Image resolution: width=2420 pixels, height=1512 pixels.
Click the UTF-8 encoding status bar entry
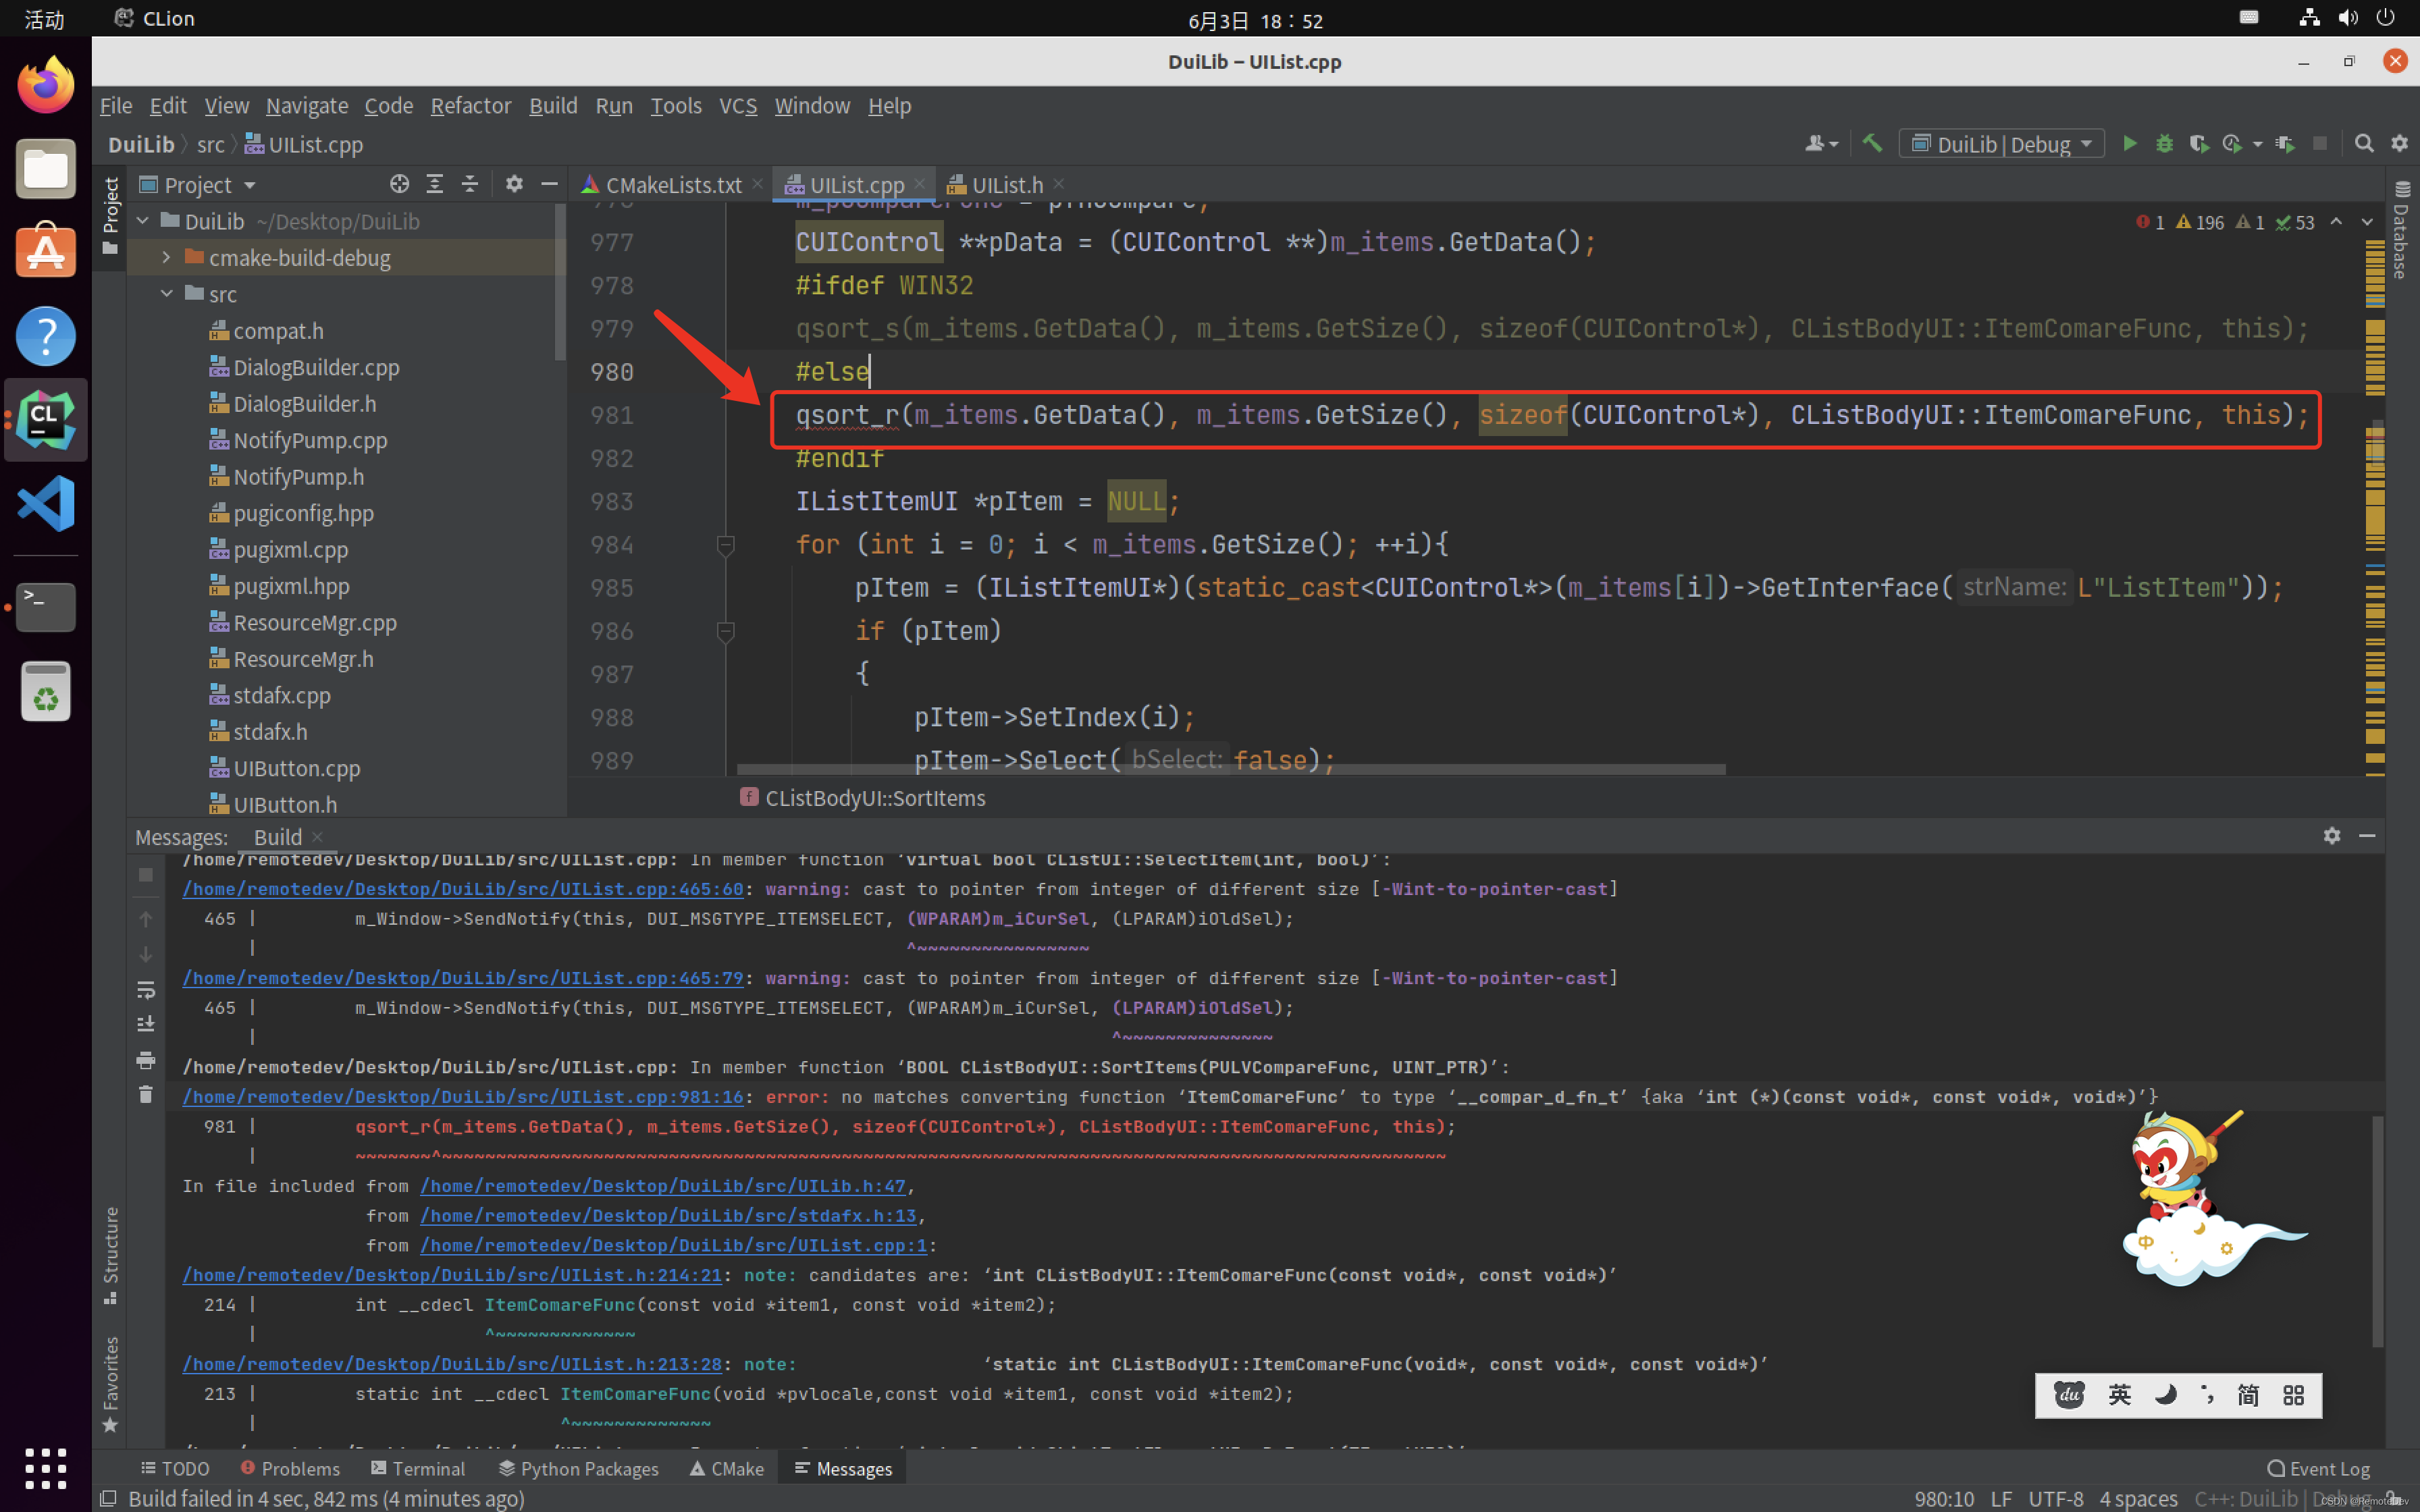click(2055, 1498)
